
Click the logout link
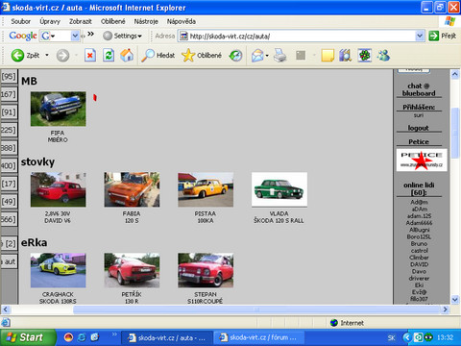tap(418, 128)
